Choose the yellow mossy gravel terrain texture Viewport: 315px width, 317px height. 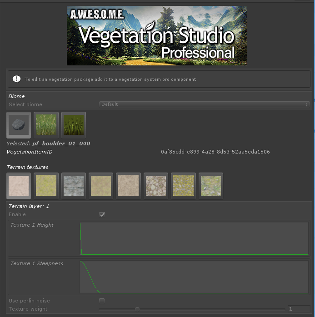[184, 186]
